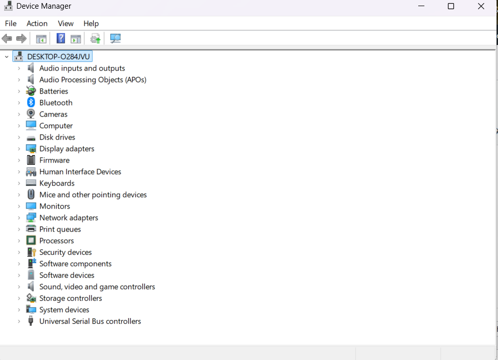The height and width of the screenshot is (360, 498).
Task: Expand the Audio inputs and outputs chevron
Action: [x=19, y=69]
